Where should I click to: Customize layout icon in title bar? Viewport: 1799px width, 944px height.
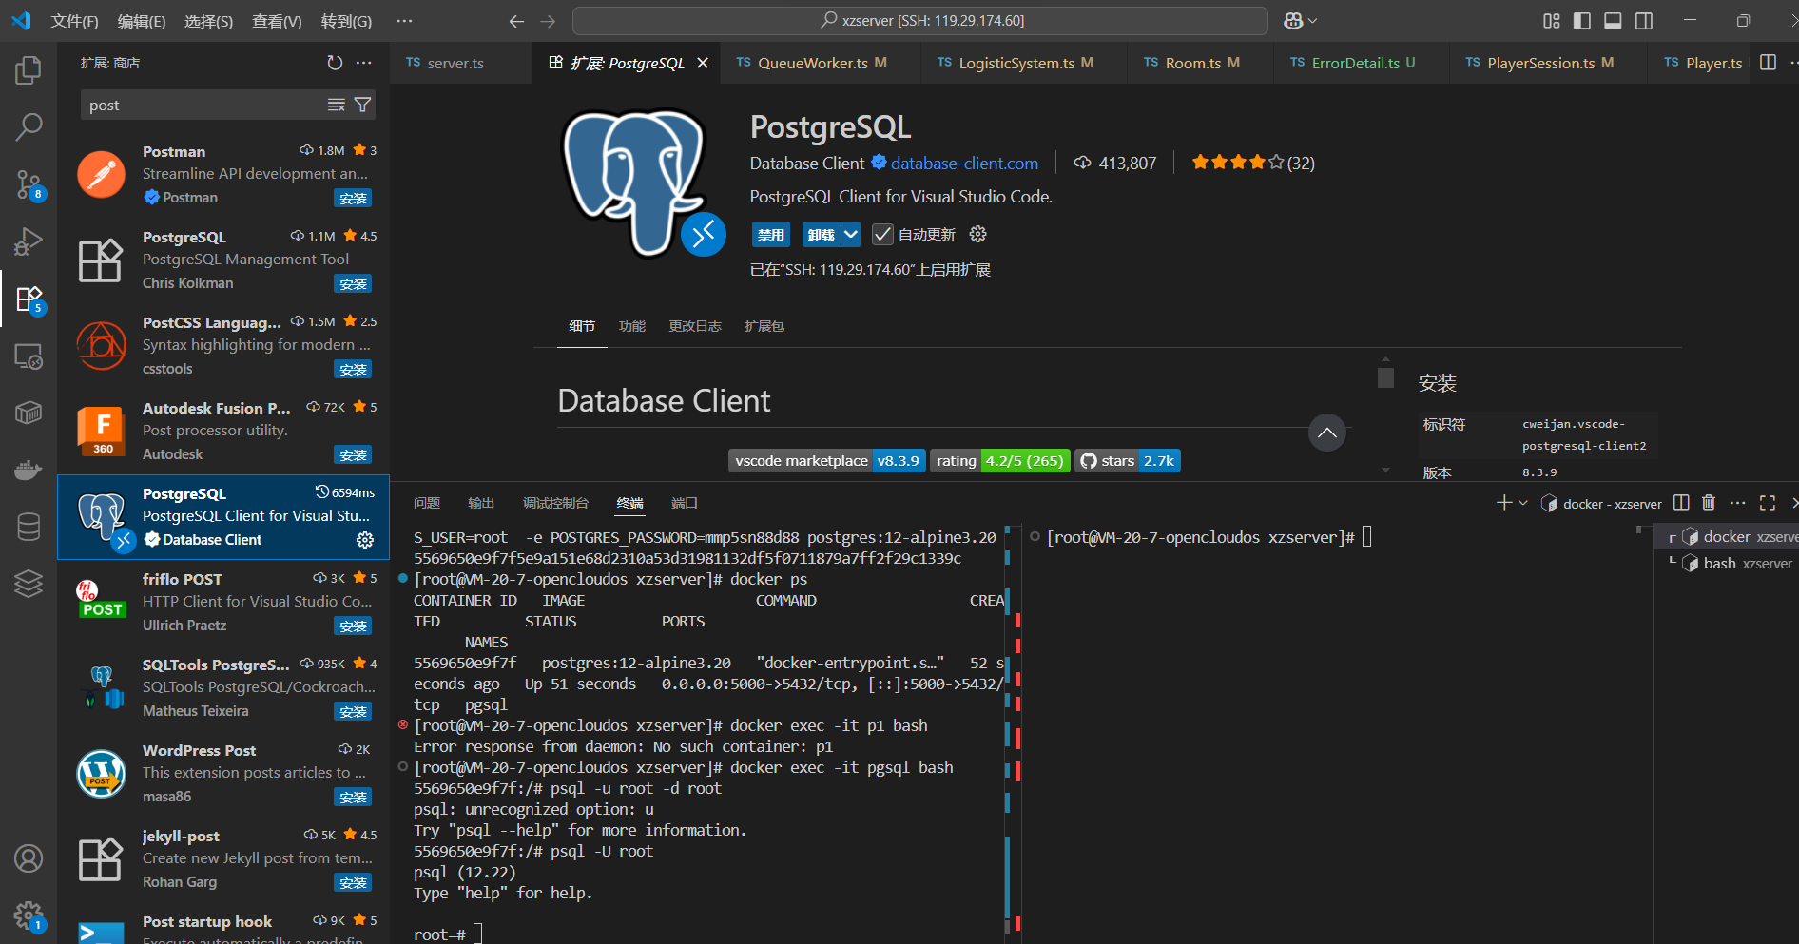pyautogui.click(x=1552, y=21)
